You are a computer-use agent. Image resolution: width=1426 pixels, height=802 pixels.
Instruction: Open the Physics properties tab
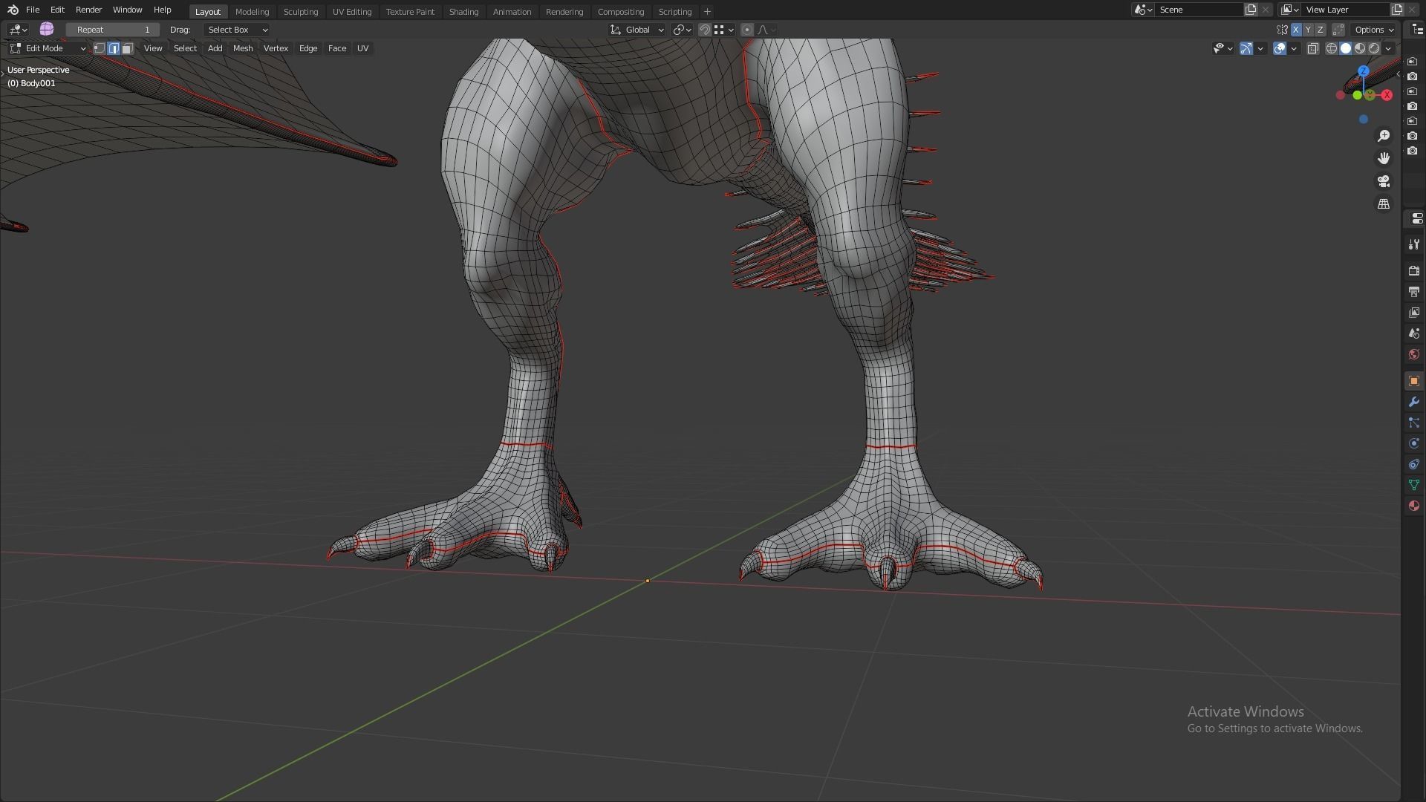pyautogui.click(x=1413, y=443)
